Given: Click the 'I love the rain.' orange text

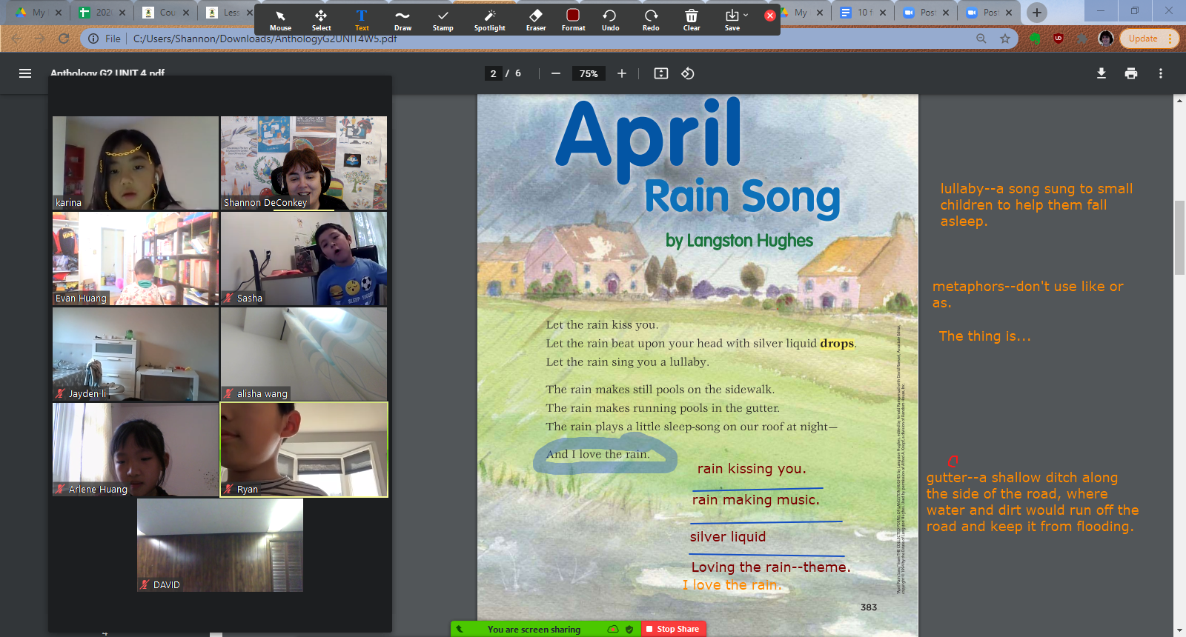Looking at the screenshot, I should point(732,585).
